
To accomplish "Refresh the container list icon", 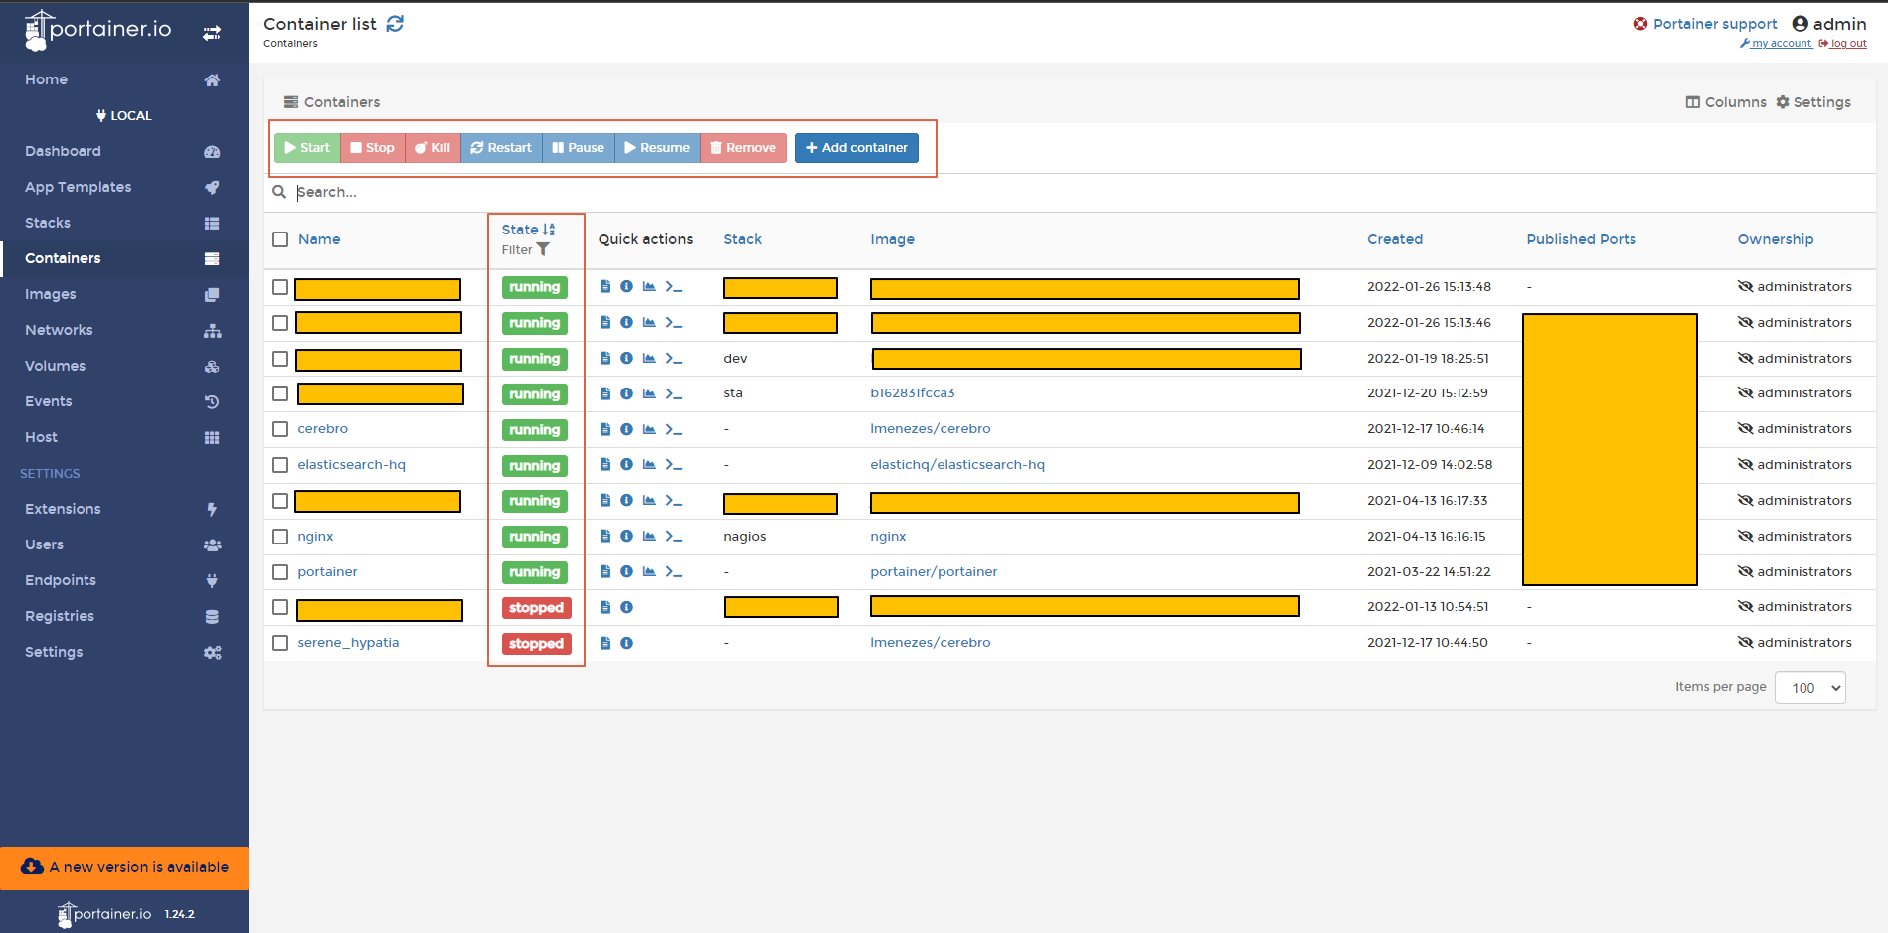I will tap(395, 23).
